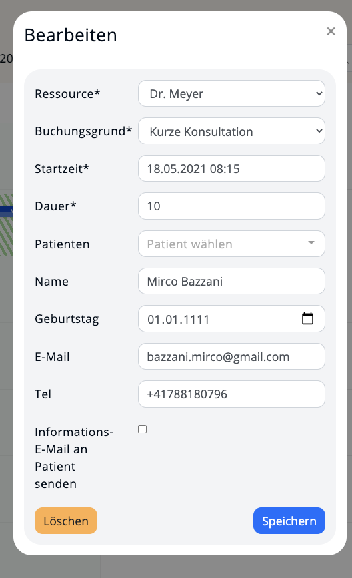
Task: Click the Informations-E-Mail an Patient senden label
Action: pyautogui.click(x=74, y=458)
